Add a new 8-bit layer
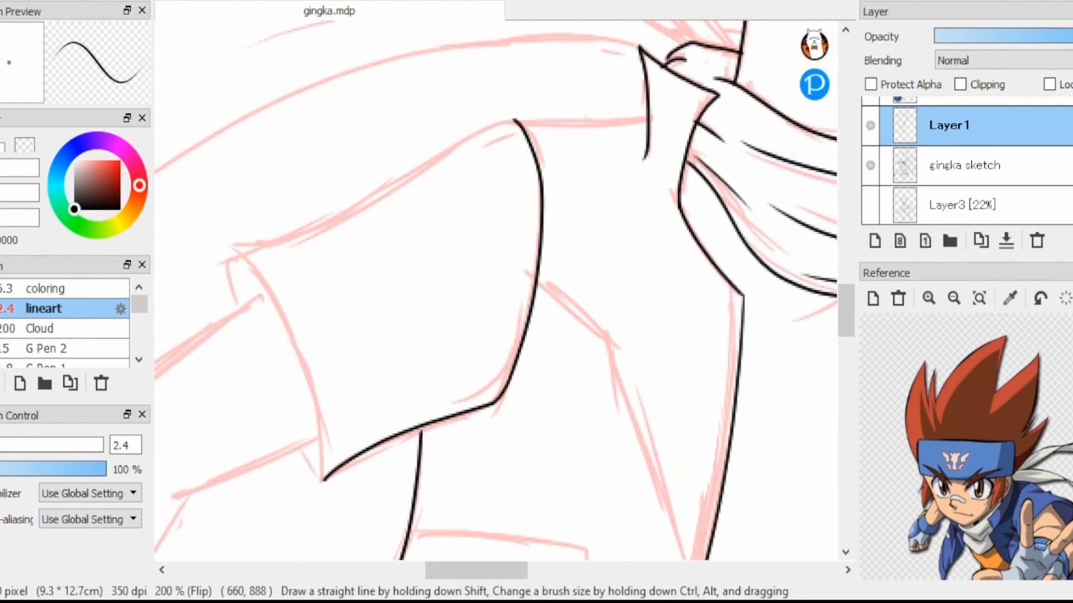 [900, 241]
